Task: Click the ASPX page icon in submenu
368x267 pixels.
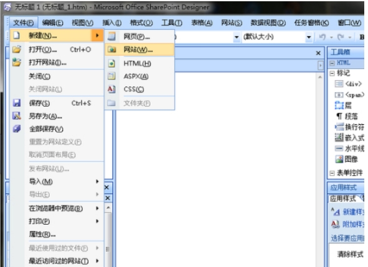Action: click(x=111, y=76)
